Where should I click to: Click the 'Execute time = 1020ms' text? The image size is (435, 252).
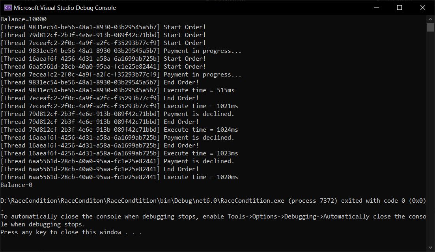[201, 177]
